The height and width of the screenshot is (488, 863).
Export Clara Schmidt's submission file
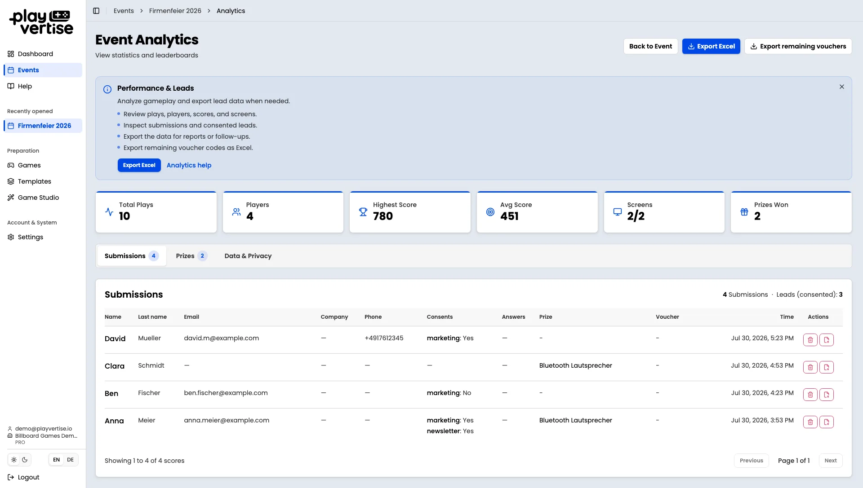826,367
